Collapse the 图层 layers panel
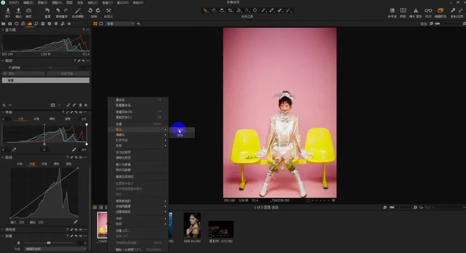Screen dimensions: 466x253 coord(3,61)
